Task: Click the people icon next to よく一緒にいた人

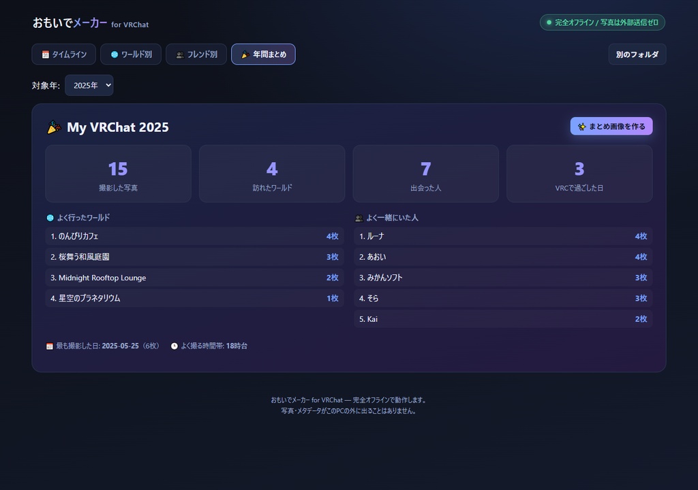Action: (359, 218)
